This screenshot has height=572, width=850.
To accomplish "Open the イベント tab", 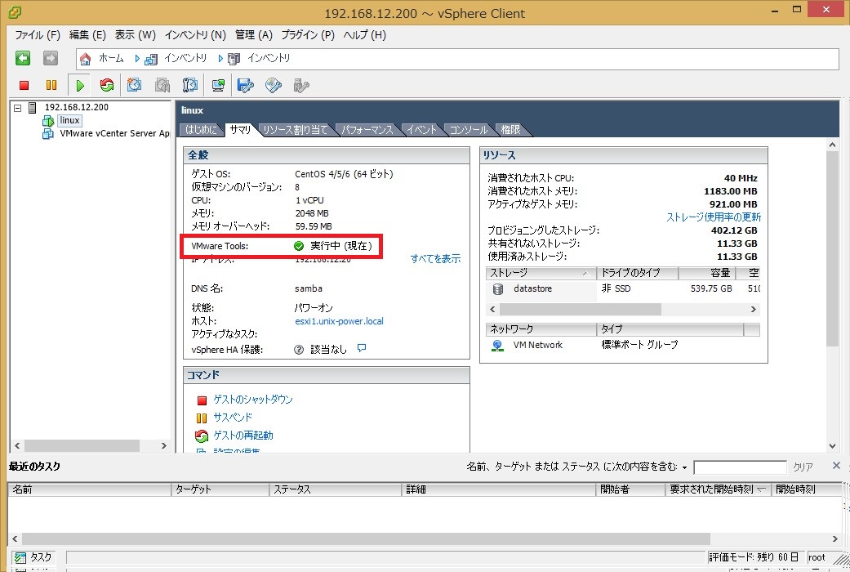I will coord(422,130).
